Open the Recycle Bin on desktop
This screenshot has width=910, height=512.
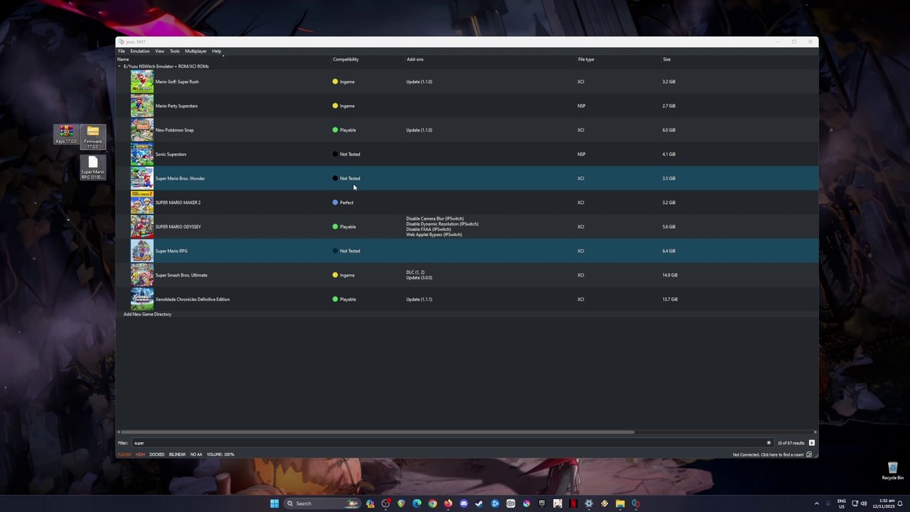(x=892, y=471)
